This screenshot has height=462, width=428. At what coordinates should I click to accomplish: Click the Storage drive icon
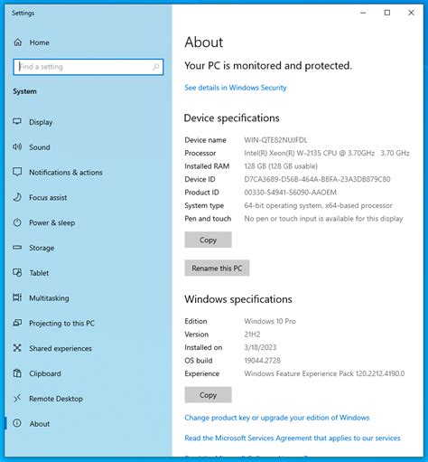pos(17,248)
